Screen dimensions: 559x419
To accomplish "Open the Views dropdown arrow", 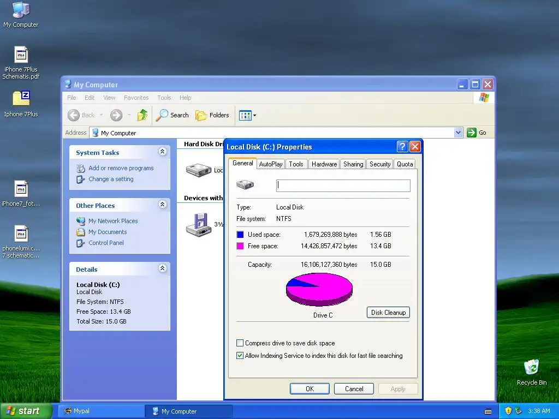I will click(x=254, y=116).
